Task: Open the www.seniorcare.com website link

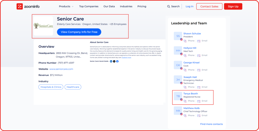Action: click(x=61, y=69)
